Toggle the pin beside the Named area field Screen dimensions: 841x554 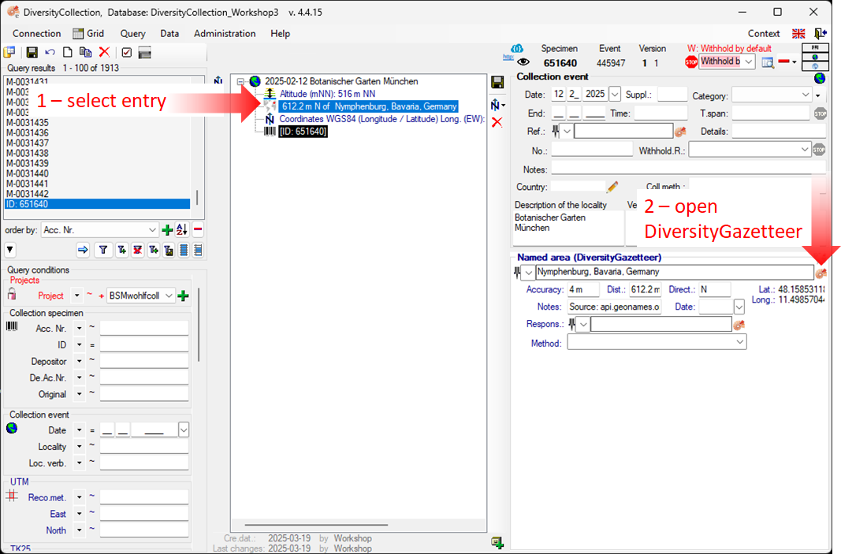pos(516,273)
